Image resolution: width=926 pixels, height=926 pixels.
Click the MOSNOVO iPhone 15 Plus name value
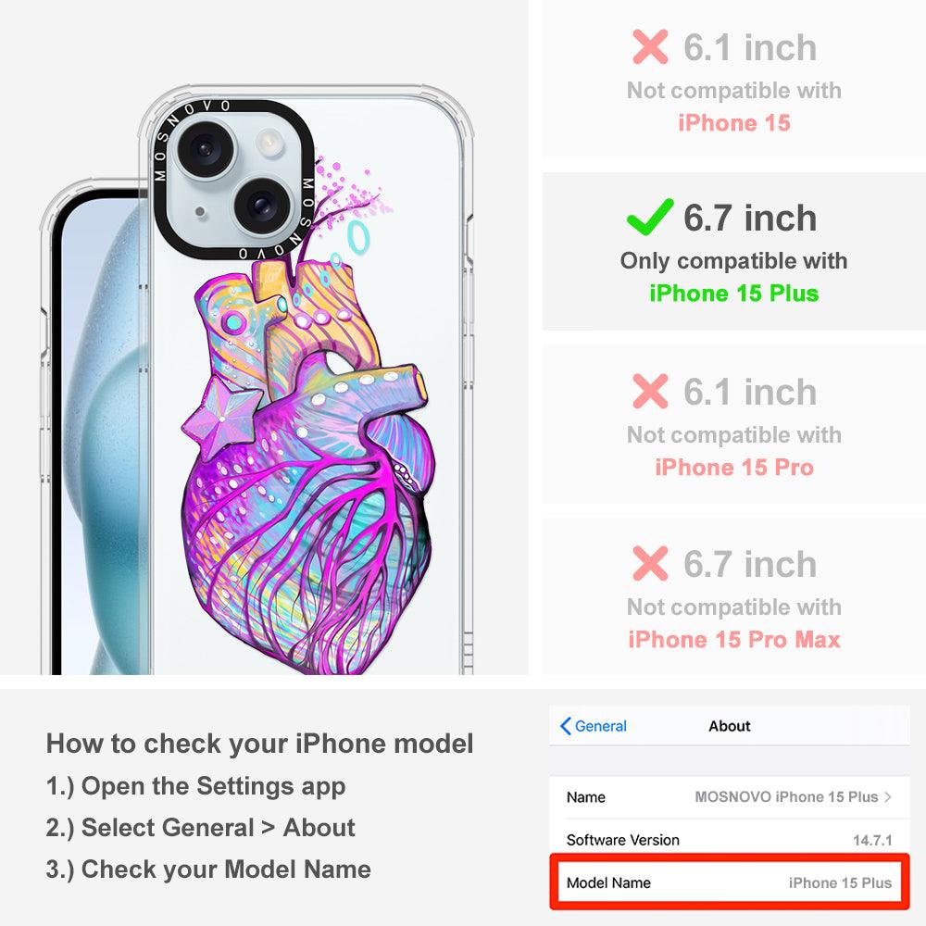(786, 796)
